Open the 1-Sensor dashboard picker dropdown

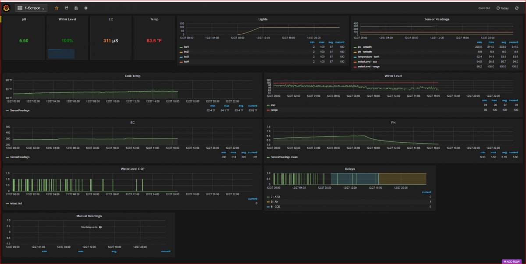pyautogui.click(x=31, y=8)
